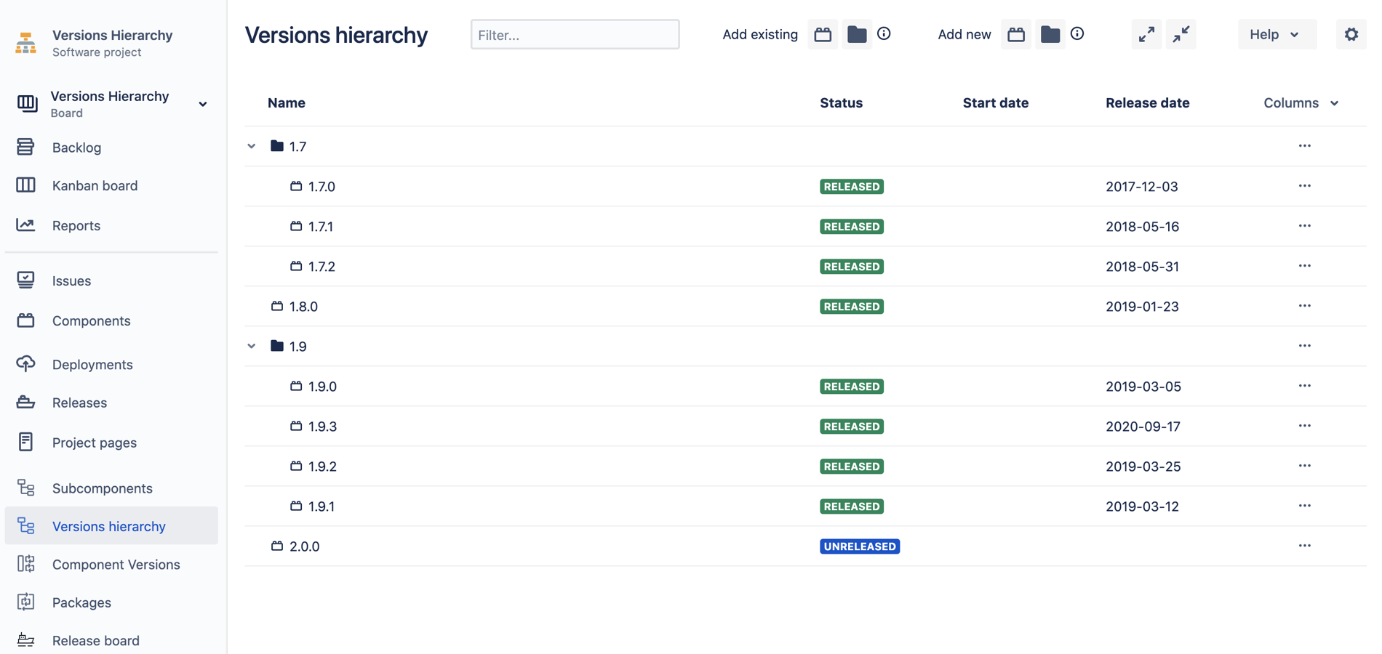This screenshot has height=654, width=1382.
Task: Open actions menu for version 2.0.0
Action: click(1305, 546)
